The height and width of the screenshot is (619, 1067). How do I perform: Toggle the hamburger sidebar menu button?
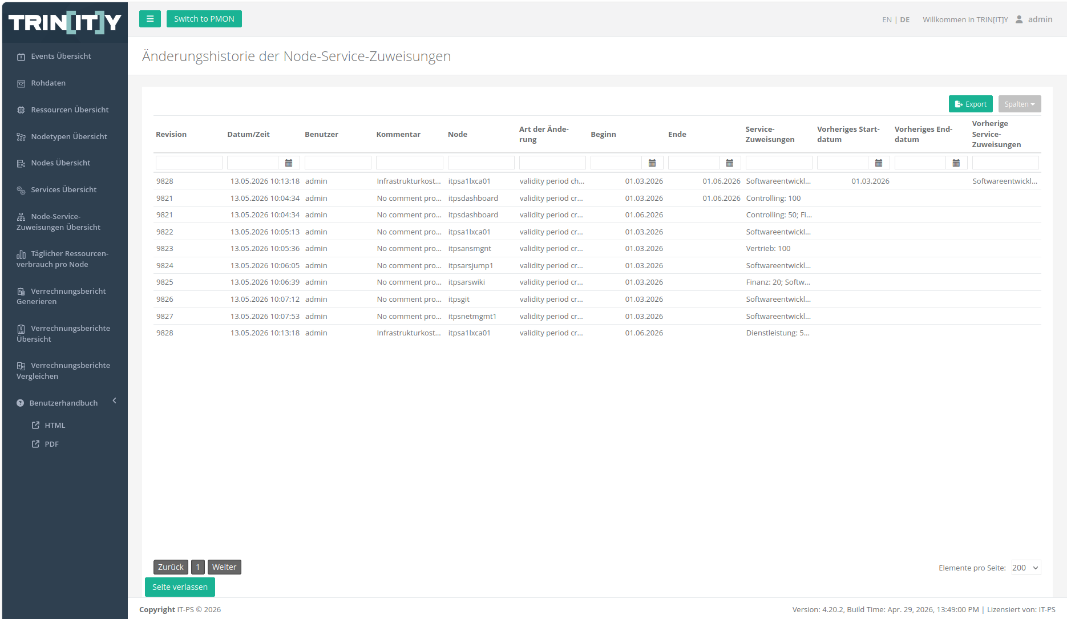(150, 19)
